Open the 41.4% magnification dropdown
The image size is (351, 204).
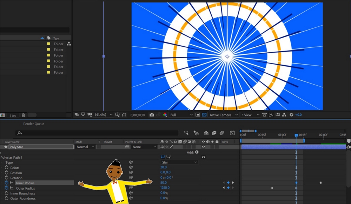click(104, 115)
